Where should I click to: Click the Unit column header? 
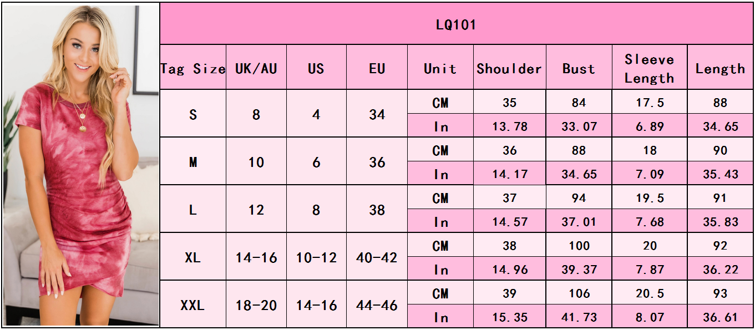[x=440, y=69]
